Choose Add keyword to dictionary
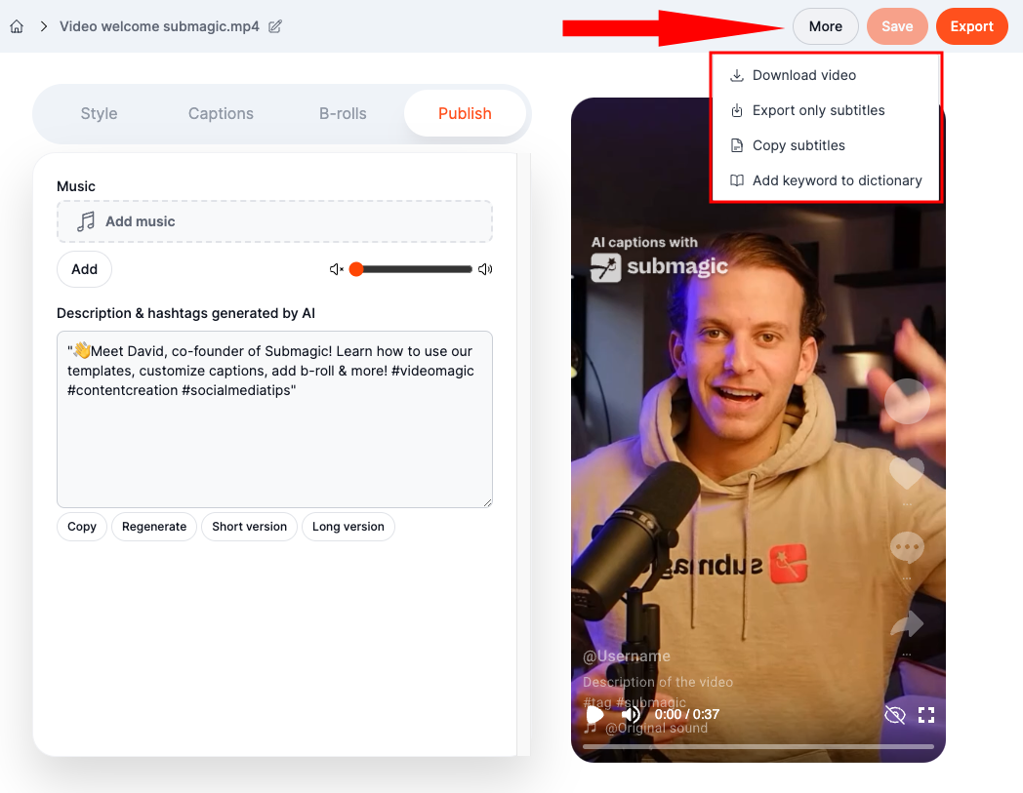Image resolution: width=1023 pixels, height=793 pixels. pyautogui.click(x=837, y=180)
